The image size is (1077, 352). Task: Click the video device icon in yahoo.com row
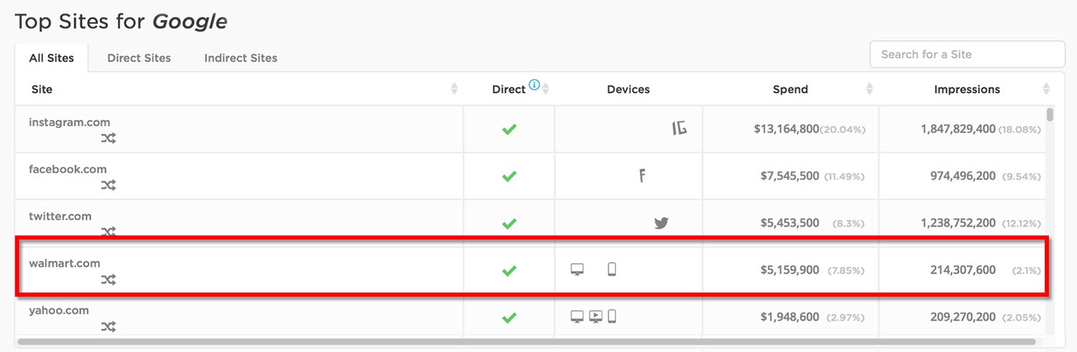point(595,316)
